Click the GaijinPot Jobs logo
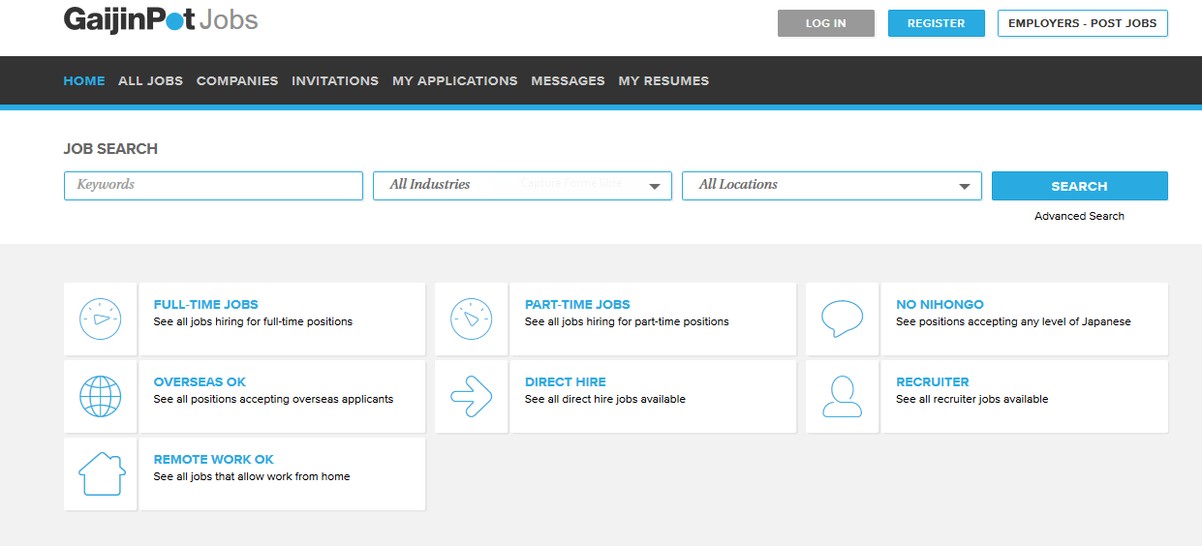This screenshot has width=1202, height=546. (161, 19)
